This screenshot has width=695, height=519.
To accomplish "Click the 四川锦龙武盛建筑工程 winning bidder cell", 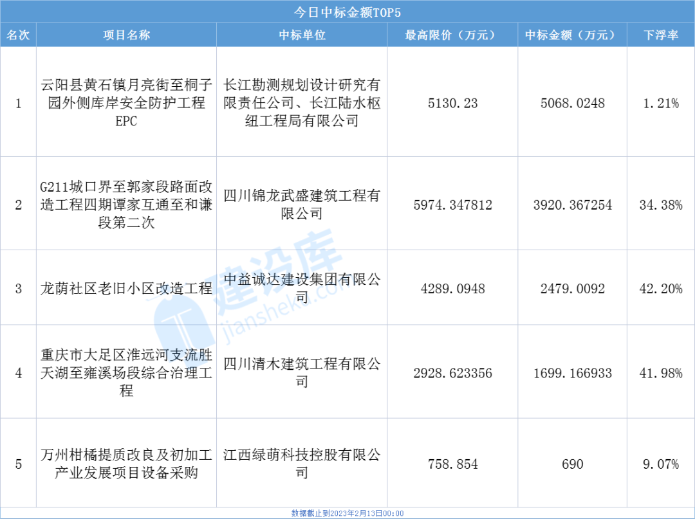I will point(302,204).
